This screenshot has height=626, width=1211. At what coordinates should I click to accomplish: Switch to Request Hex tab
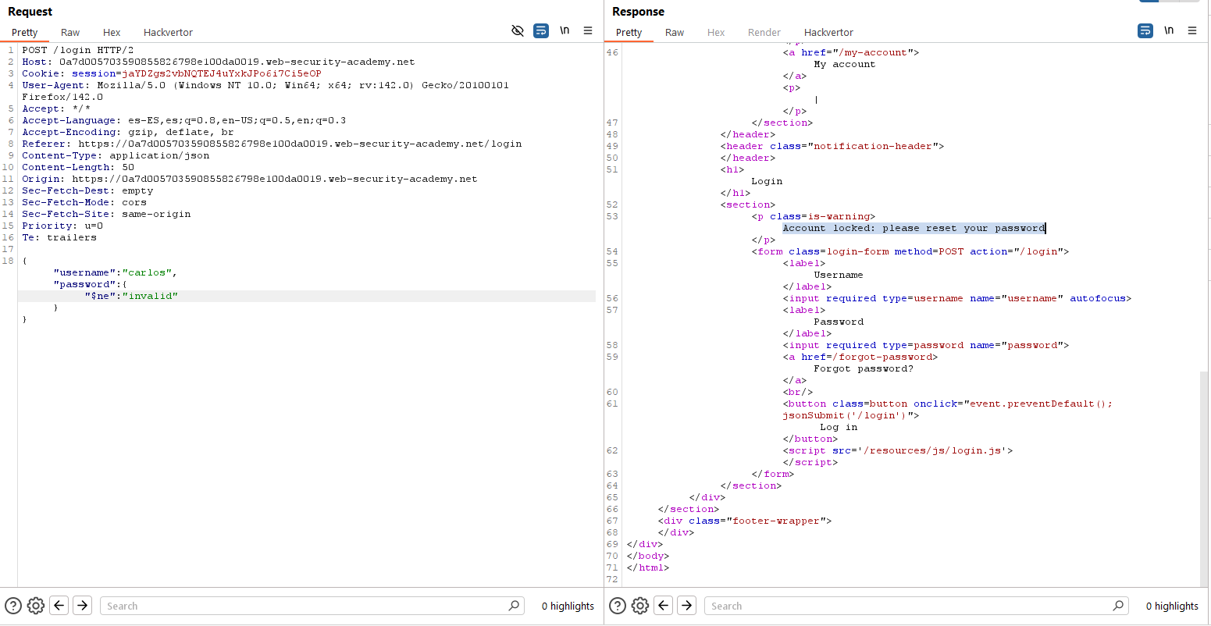tap(112, 32)
